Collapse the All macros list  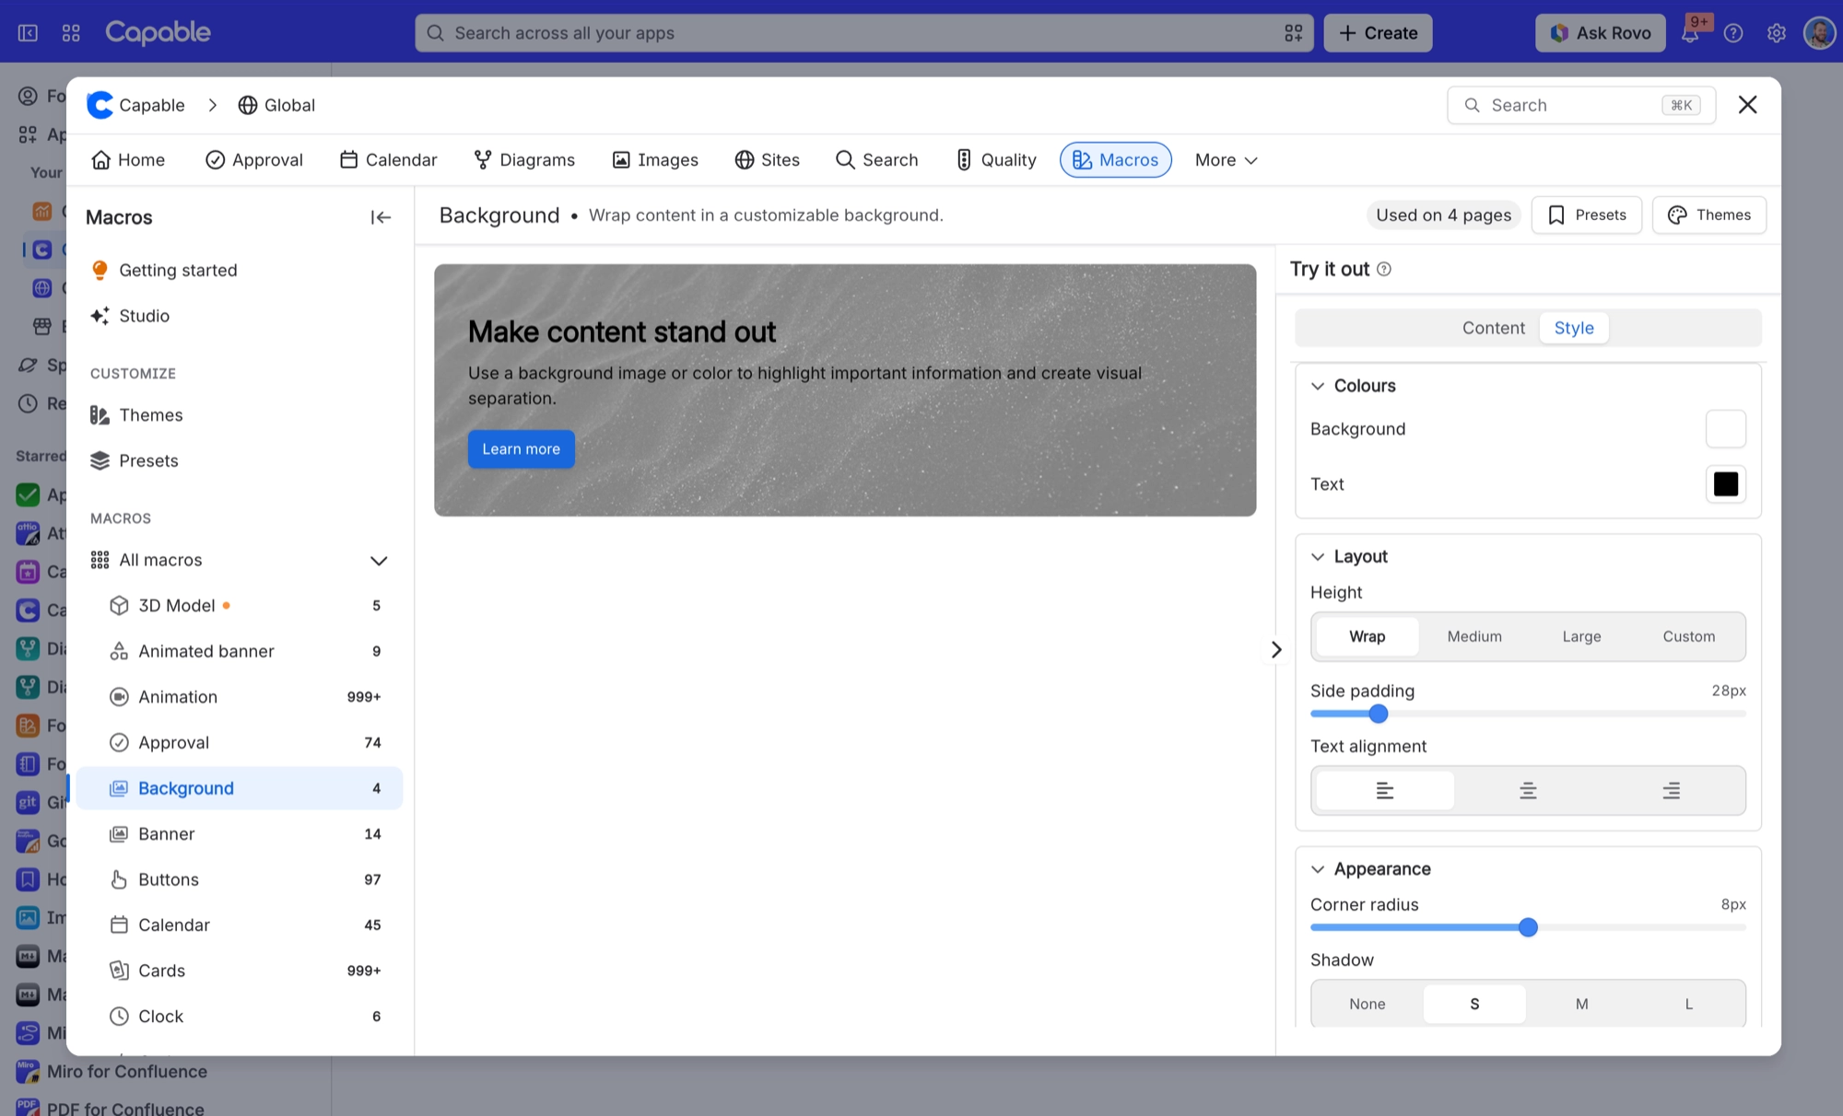[x=379, y=560]
